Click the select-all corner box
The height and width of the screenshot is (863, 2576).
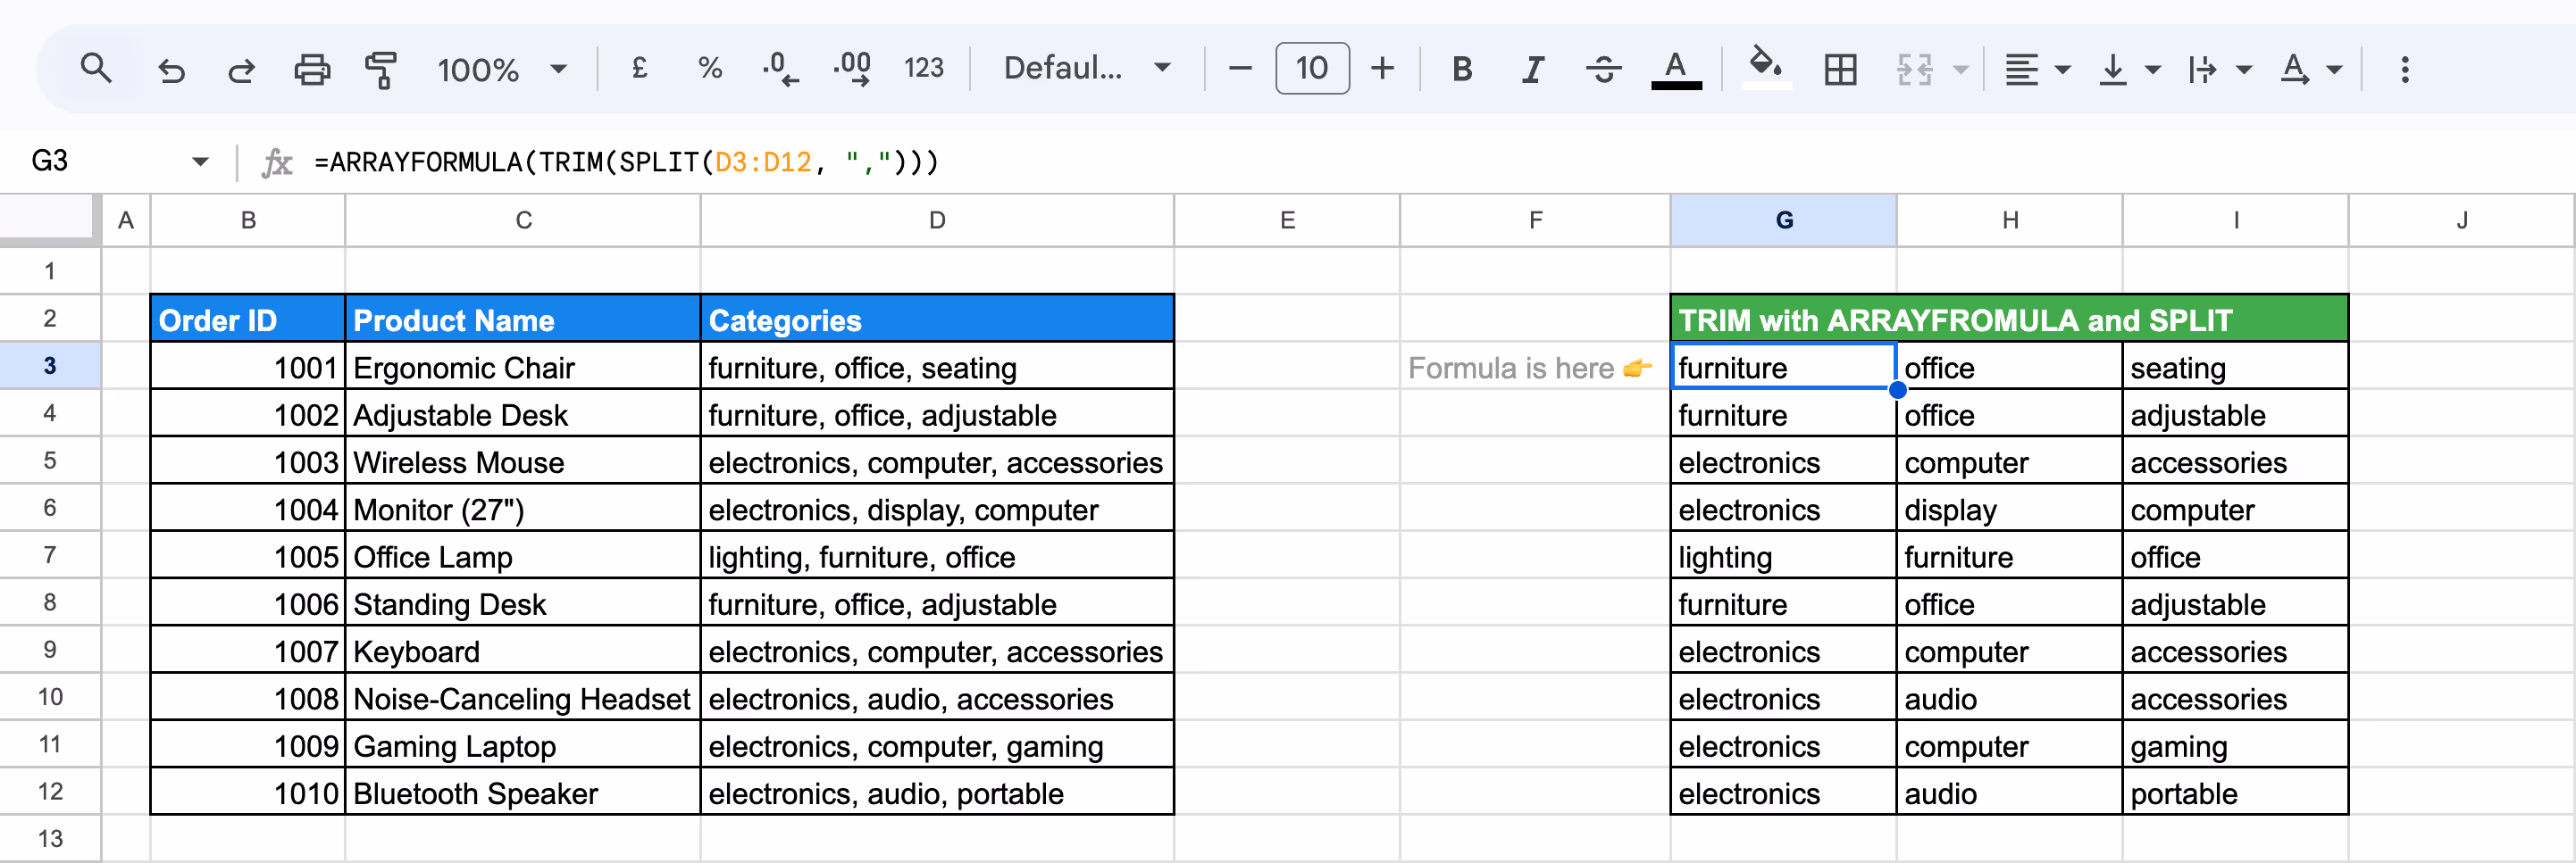tap(50, 220)
